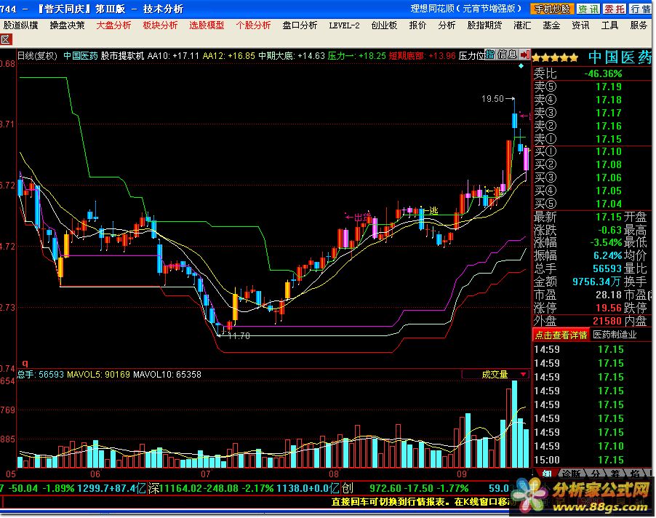Open the 报价 menu

pyautogui.click(x=417, y=25)
